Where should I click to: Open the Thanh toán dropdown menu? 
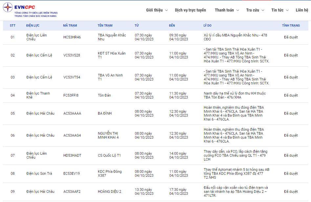tap(227, 10)
